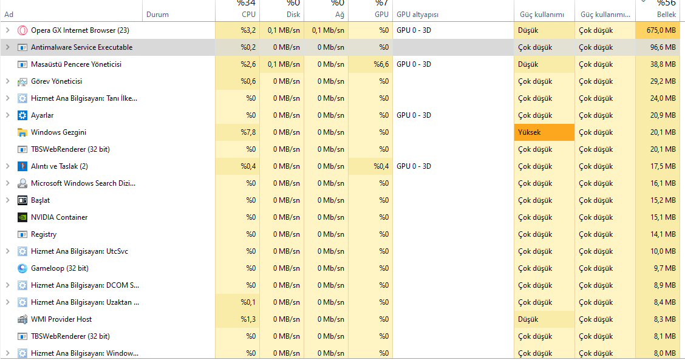Click the Ayarlar gear icon

tap(22, 115)
